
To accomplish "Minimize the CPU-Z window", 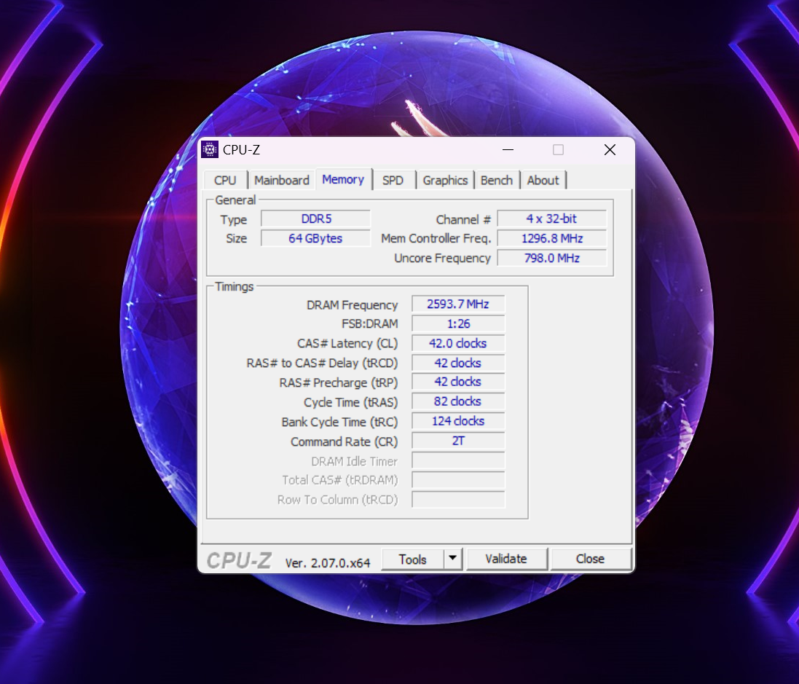I will click(508, 150).
